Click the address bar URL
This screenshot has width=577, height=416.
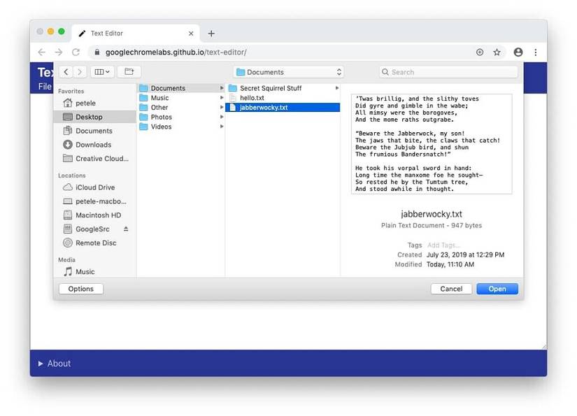[x=176, y=52]
